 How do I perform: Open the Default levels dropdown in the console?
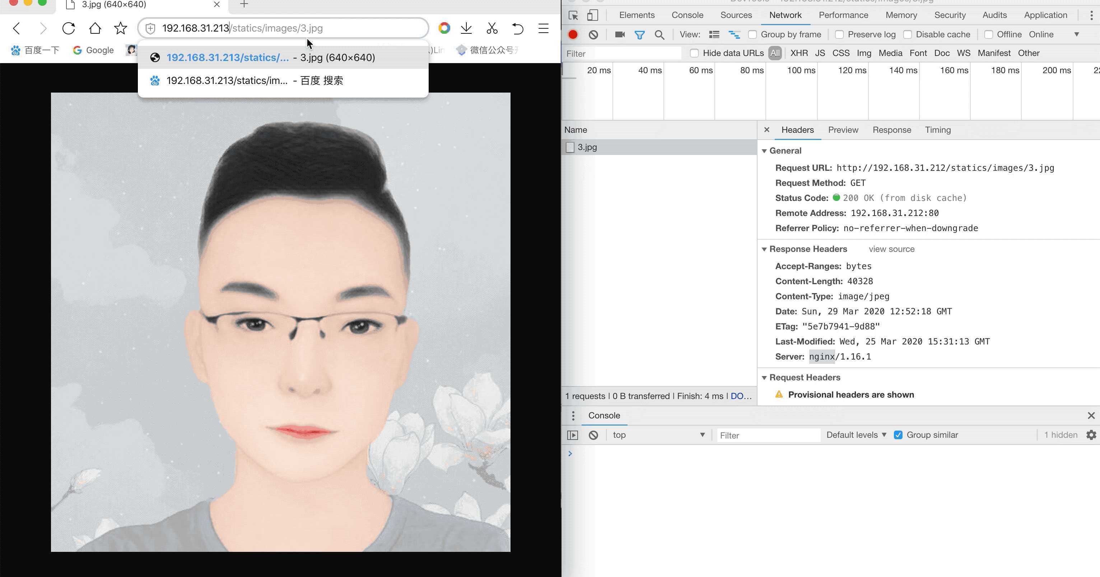(856, 435)
